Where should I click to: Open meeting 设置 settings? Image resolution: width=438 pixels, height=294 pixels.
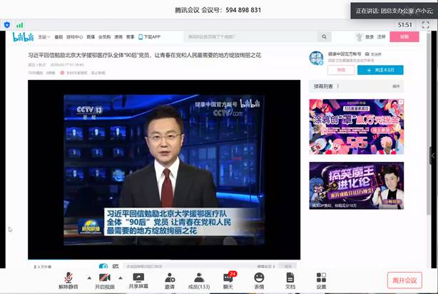pos(321,279)
